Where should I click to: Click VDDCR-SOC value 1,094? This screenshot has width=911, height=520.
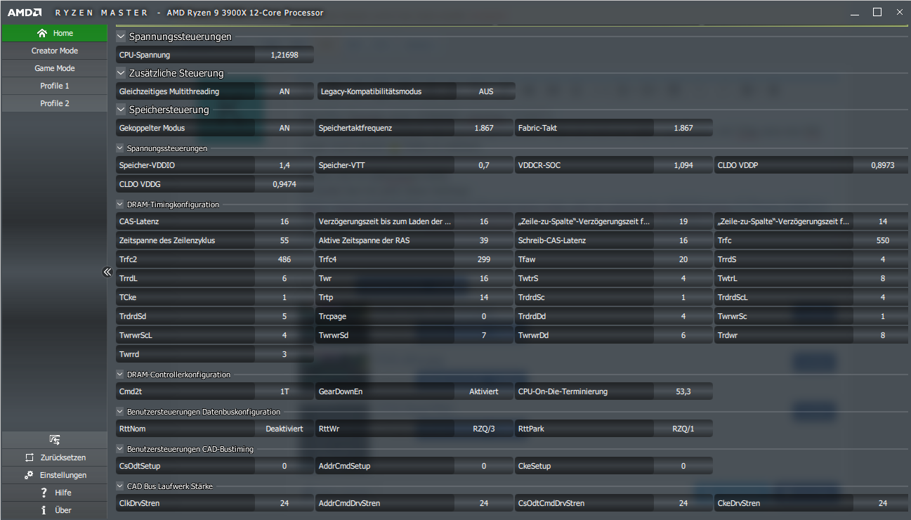click(x=683, y=166)
